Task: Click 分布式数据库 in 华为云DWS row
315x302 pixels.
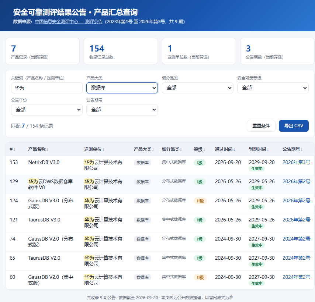Action: (174, 181)
